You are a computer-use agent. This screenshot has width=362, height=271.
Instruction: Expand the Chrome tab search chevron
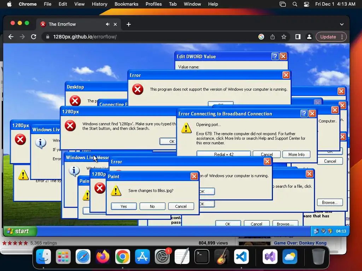pos(342,24)
